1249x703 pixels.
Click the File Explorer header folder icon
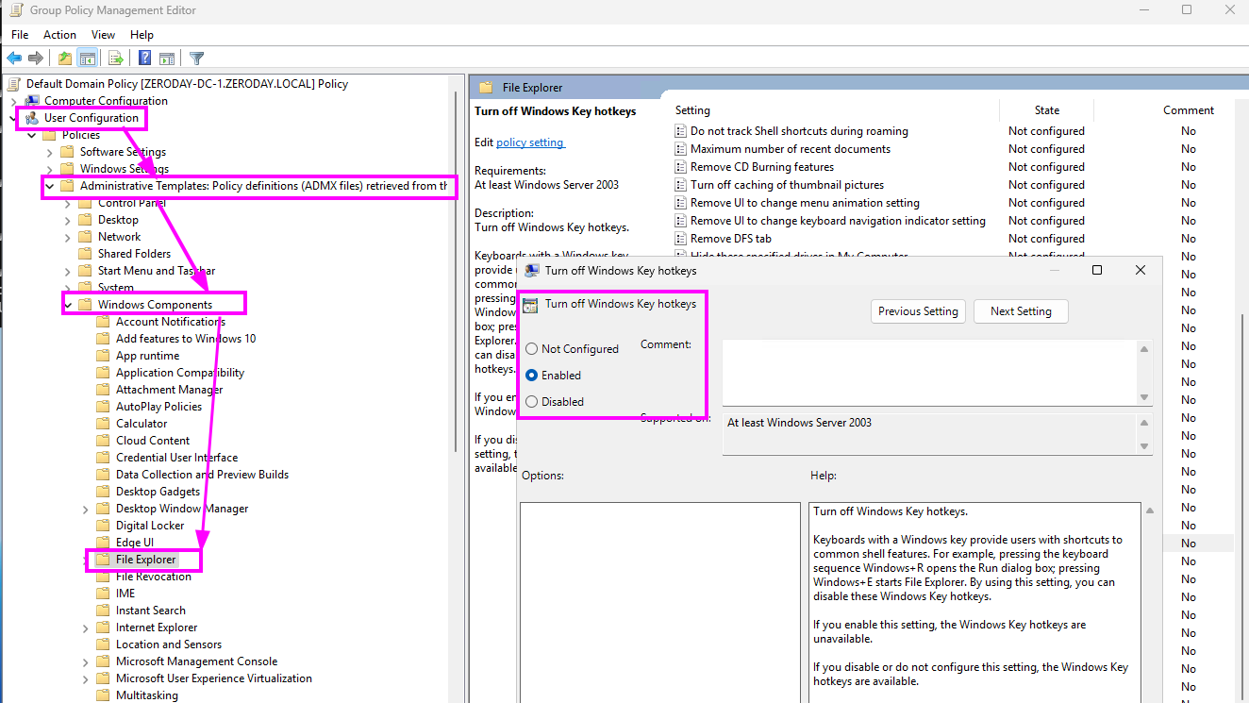tap(486, 88)
